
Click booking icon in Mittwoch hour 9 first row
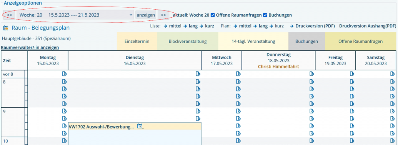tap(238, 111)
